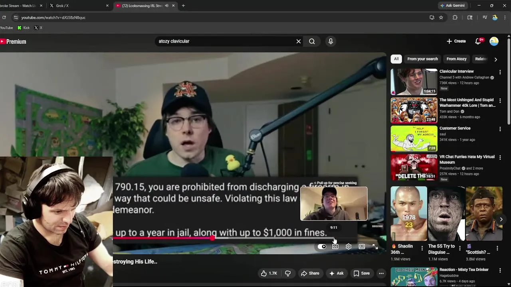This screenshot has width=511, height=287.
Task: Open the Shaolin 36th short thumbnail
Action: pos(409,214)
